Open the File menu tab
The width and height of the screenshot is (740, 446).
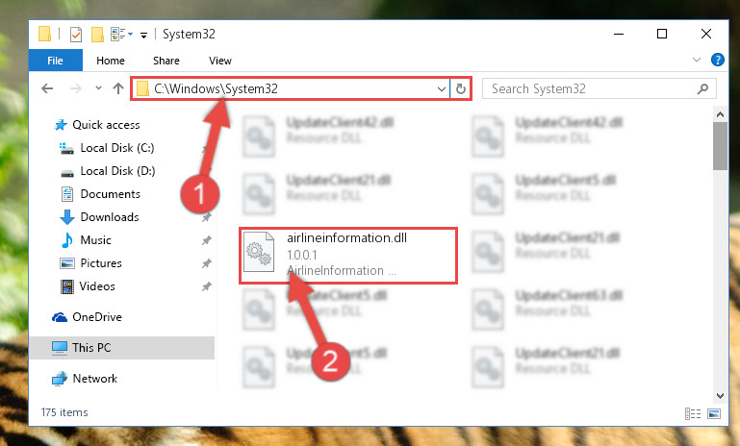point(55,61)
